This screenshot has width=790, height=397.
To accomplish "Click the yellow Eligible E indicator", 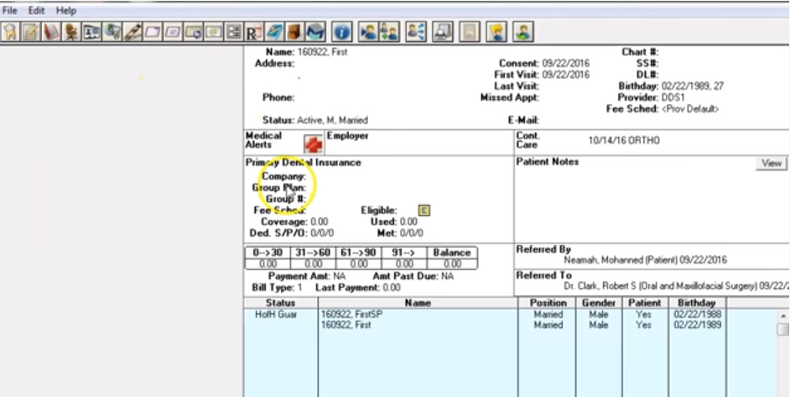I will tap(424, 211).
